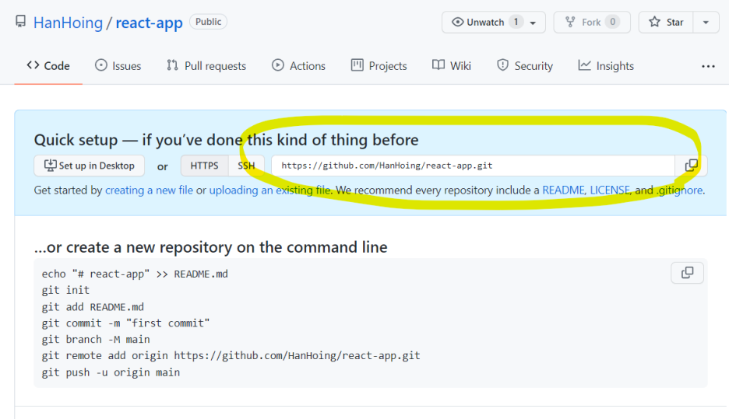Click the repository URL input field
The width and height of the screenshot is (729, 419).
(x=473, y=166)
